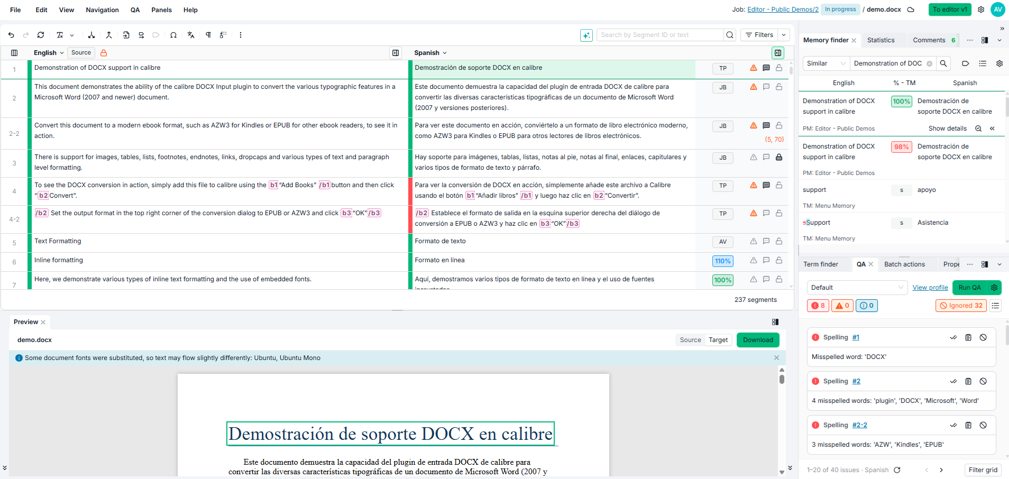Viewport: 1009px width, 479px height.
Task: Click the Memory finder list view icon
Action: [x=983, y=63]
